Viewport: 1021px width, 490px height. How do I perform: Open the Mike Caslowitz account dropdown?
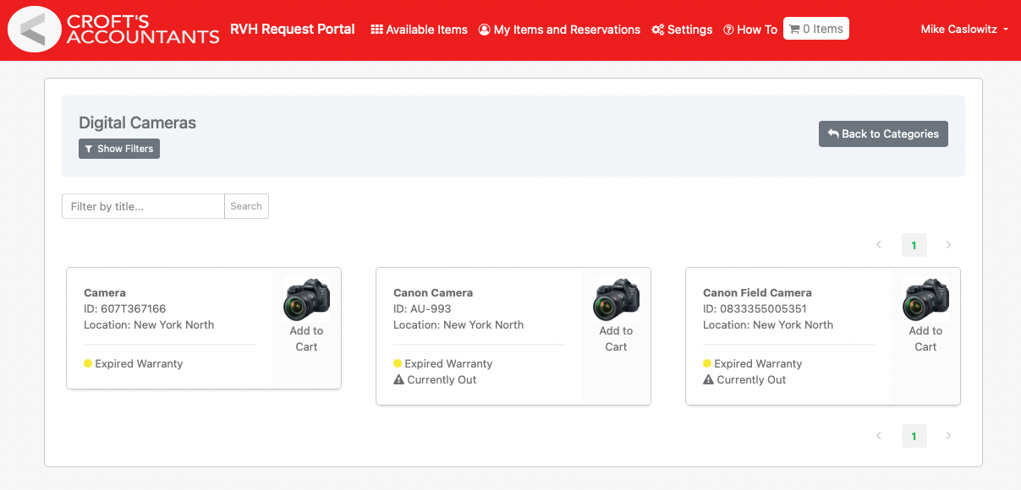pyautogui.click(x=963, y=29)
